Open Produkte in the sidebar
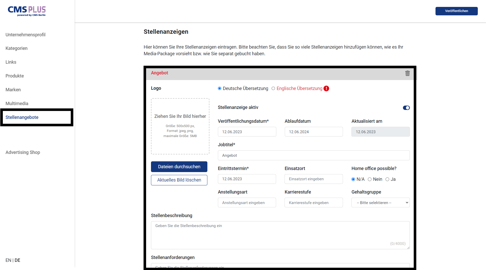 tap(15, 76)
